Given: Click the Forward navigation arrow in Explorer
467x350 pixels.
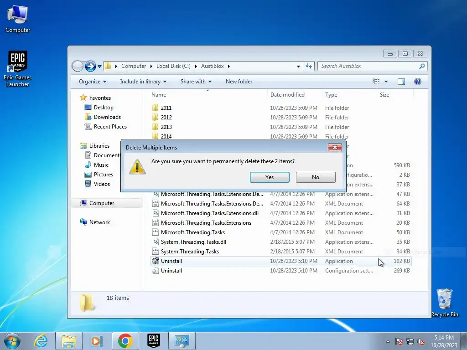Looking at the screenshot, I should coord(90,66).
